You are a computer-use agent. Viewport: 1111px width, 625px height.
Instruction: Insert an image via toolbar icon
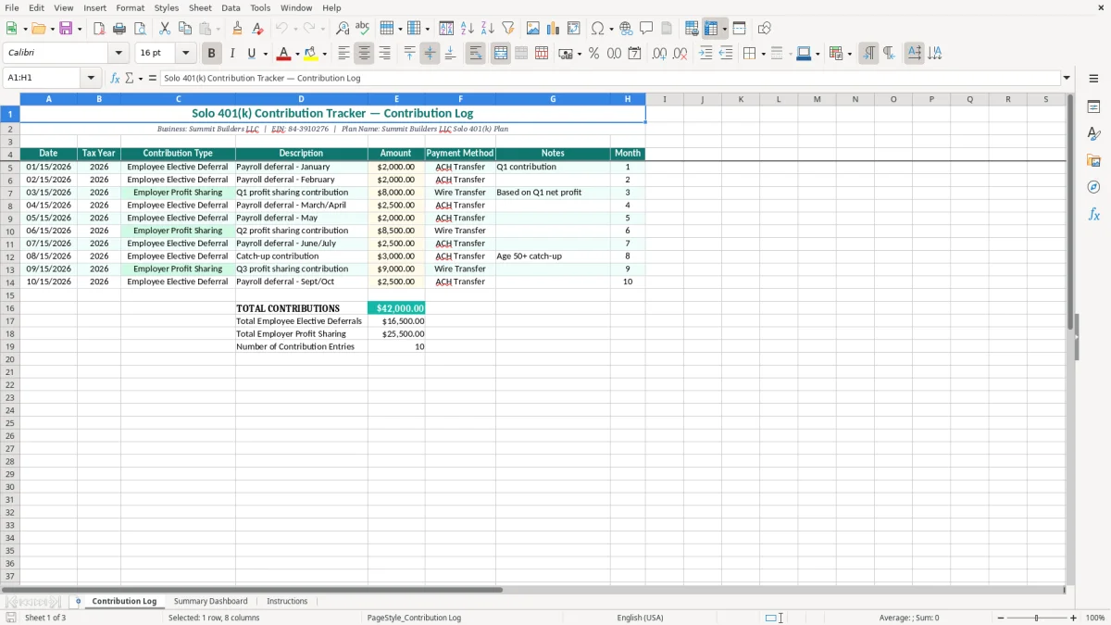[x=533, y=29]
